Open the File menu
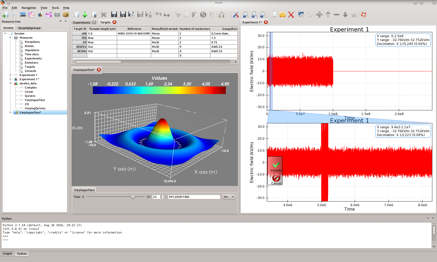 (5, 8)
